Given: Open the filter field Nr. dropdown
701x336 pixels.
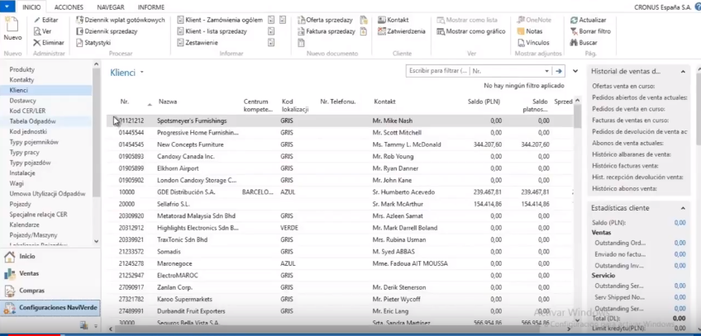Looking at the screenshot, I should pyautogui.click(x=546, y=71).
